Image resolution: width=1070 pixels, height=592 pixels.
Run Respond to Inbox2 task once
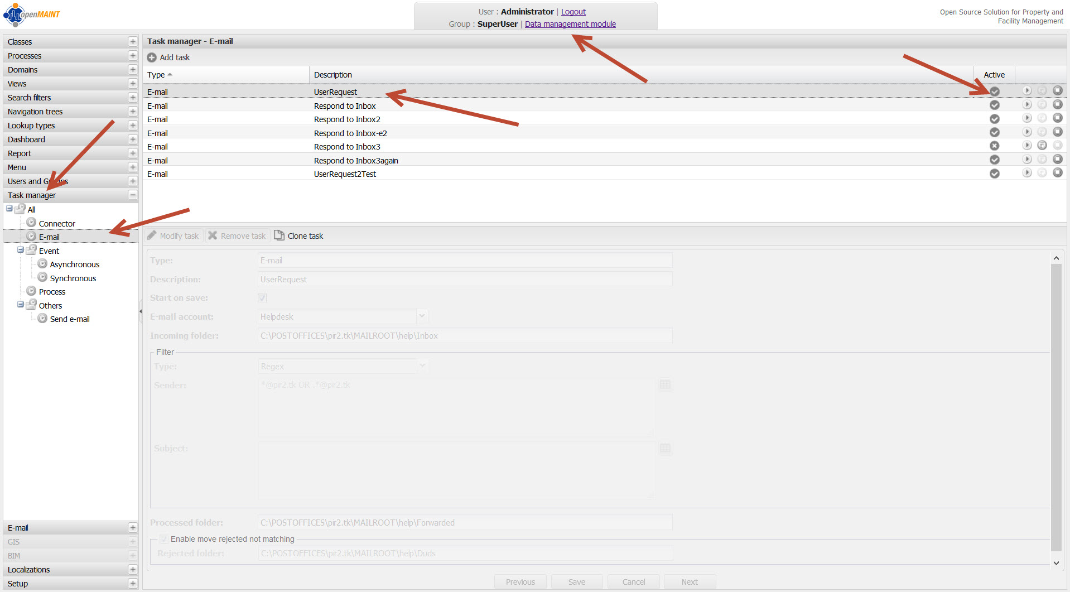pos(1027,118)
